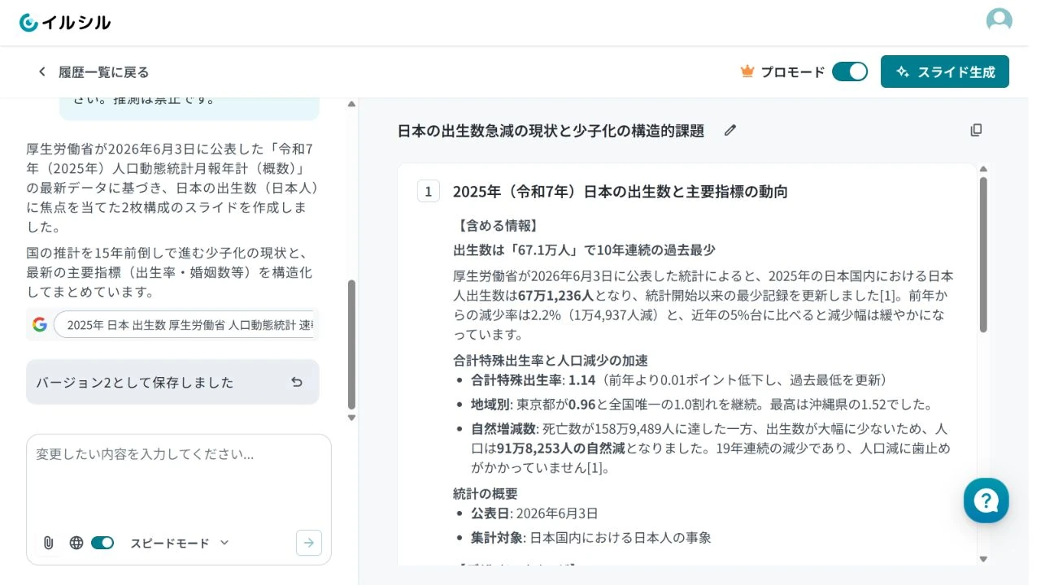This screenshot has width=1041, height=585.
Task: Click the globe web search icon
Action: (x=76, y=543)
